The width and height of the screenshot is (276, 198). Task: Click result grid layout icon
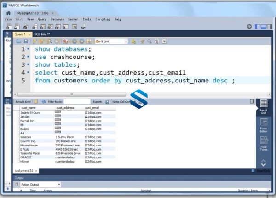(x=36, y=102)
